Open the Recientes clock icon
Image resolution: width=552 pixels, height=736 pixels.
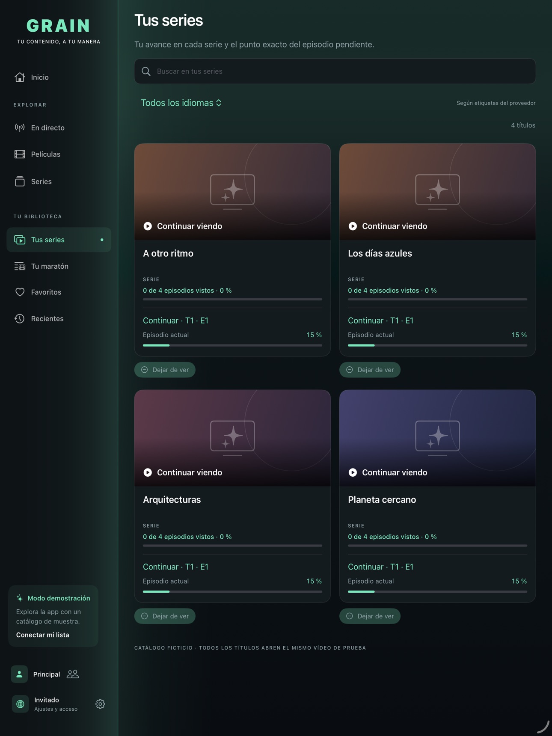coord(20,319)
